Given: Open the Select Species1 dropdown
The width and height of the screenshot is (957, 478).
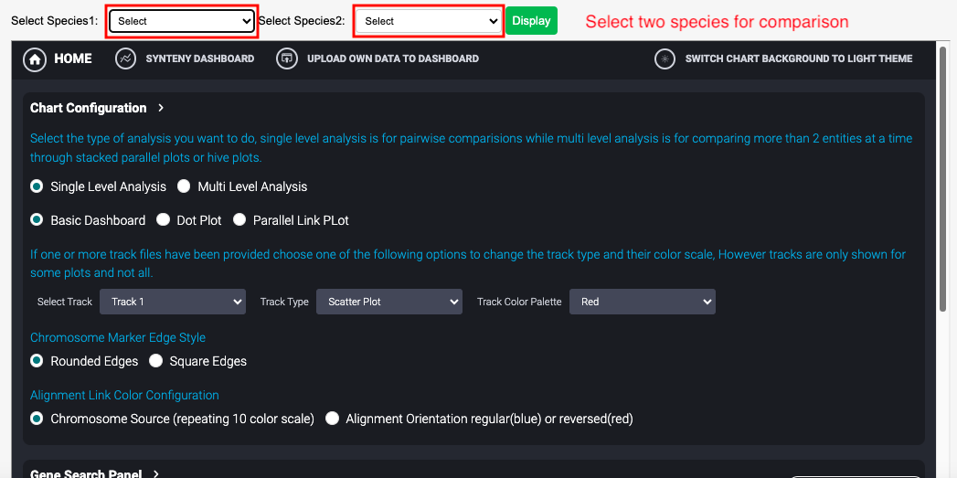Looking at the screenshot, I should click(182, 21).
